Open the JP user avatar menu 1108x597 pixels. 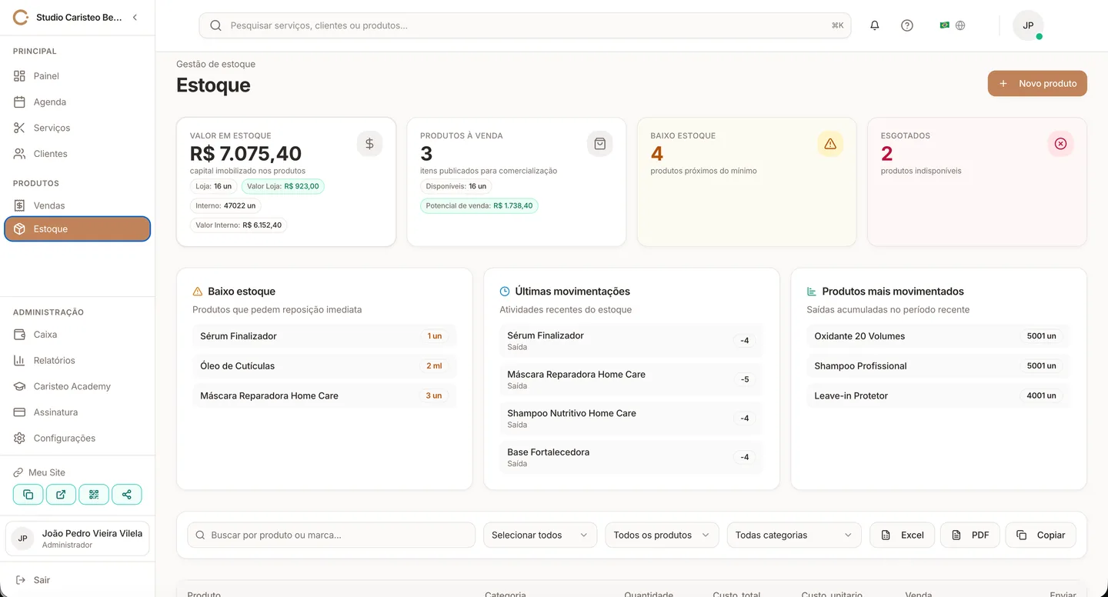coord(1028,25)
